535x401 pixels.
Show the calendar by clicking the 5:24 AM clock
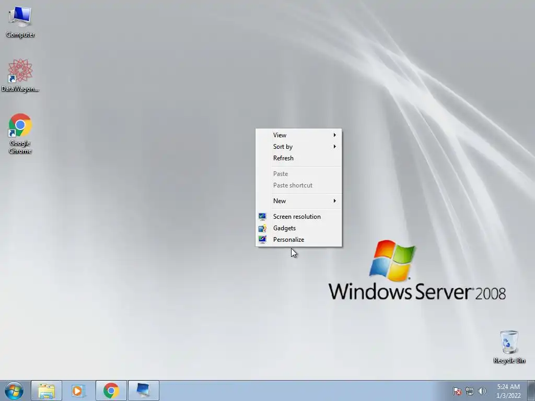pyautogui.click(x=508, y=391)
